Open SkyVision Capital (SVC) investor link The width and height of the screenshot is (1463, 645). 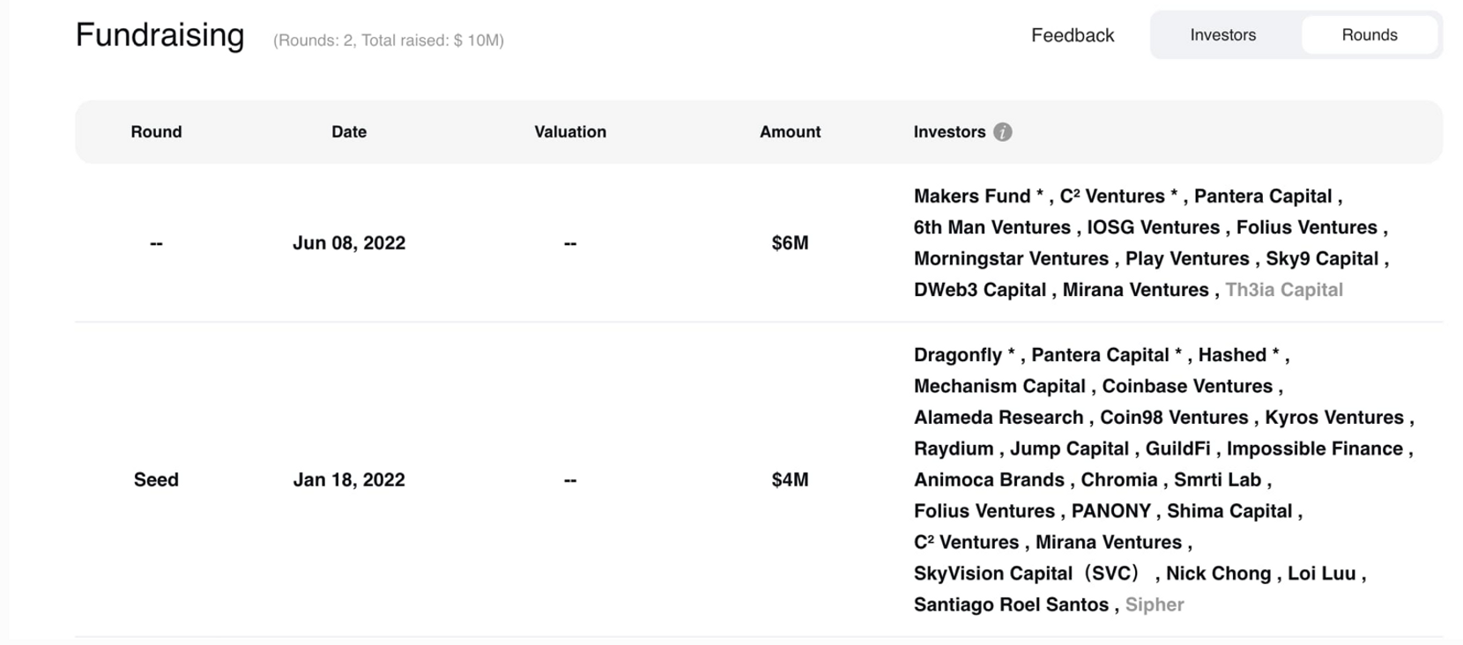click(x=1028, y=574)
